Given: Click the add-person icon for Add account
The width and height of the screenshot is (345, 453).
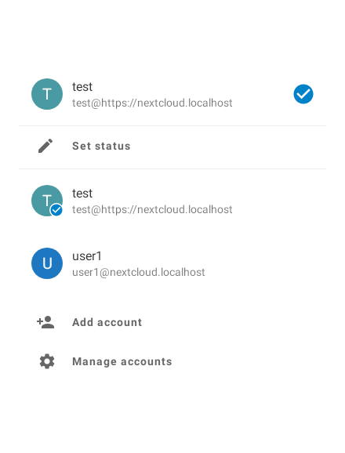Looking at the screenshot, I should click(x=45, y=322).
